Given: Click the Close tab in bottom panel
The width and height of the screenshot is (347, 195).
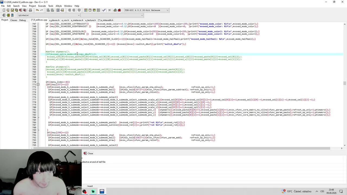Looking at the screenshot, I should tap(88, 153).
